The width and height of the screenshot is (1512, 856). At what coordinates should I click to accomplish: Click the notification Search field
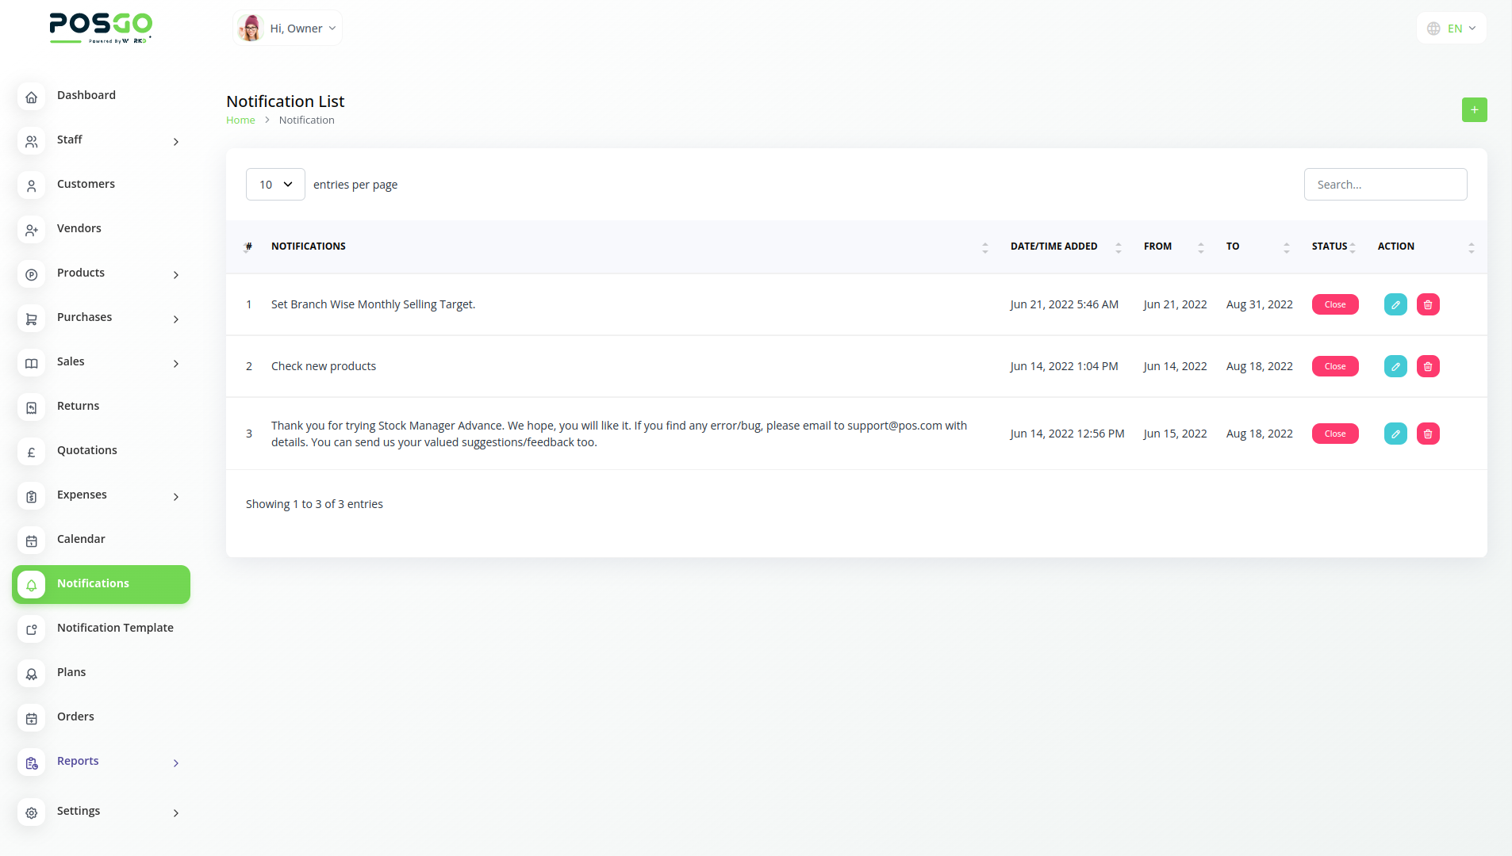coord(1385,185)
